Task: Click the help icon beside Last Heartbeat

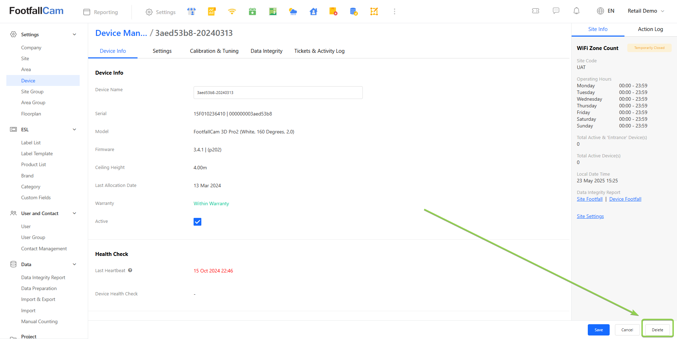Action: [130, 270]
